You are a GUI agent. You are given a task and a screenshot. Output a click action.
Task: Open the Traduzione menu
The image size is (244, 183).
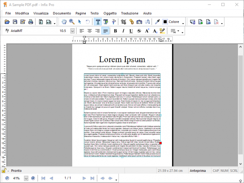click(x=130, y=13)
